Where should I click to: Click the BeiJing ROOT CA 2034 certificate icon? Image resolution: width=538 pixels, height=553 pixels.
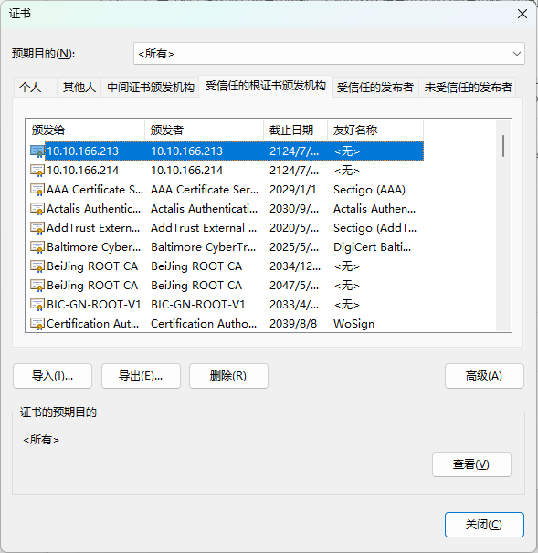37,266
